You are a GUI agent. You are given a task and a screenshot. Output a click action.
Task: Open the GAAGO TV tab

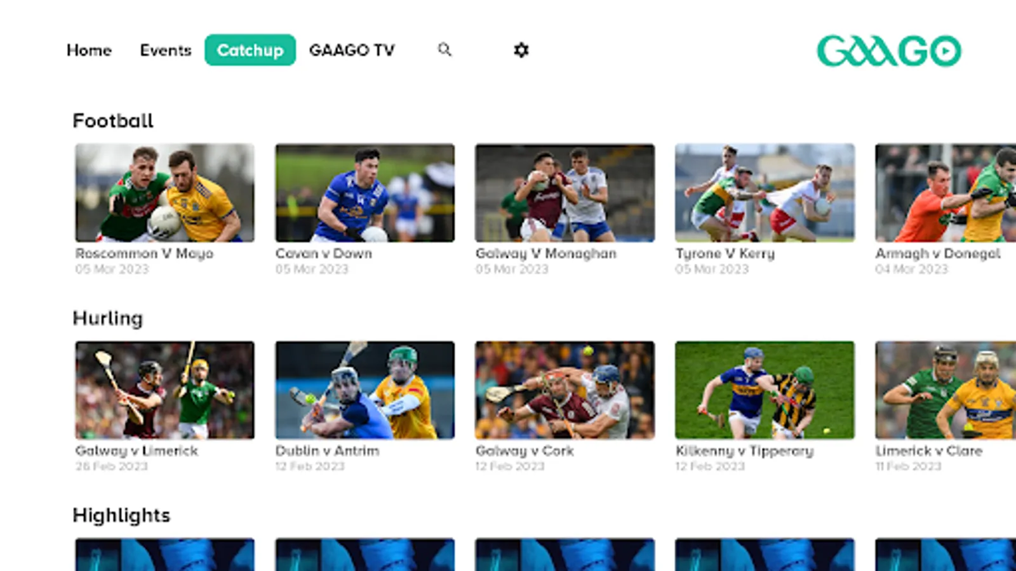pyautogui.click(x=352, y=50)
